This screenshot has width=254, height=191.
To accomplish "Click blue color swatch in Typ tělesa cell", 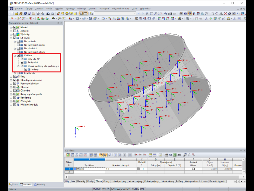I will click(x=75, y=169).
